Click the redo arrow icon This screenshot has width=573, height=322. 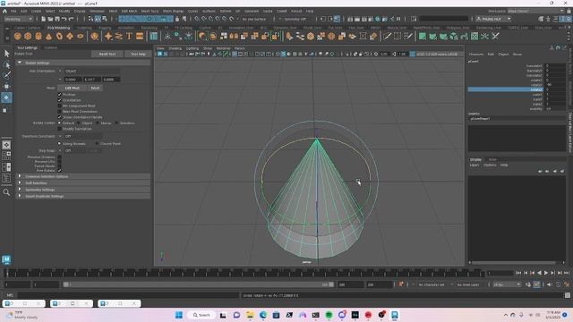pos(72,19)
